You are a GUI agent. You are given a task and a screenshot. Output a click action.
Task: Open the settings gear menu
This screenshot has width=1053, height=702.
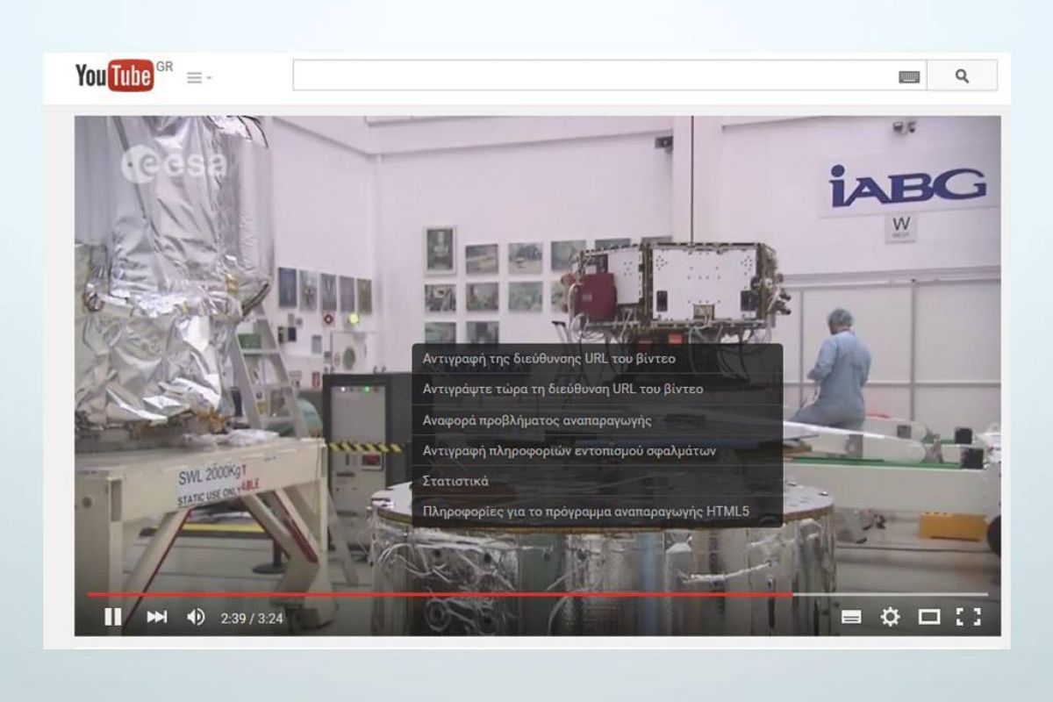[x=890, y=618]
